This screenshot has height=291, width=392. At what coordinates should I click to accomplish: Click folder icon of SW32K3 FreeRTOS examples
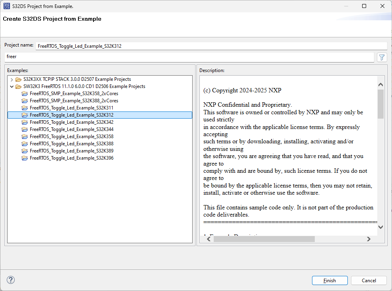(x=18, y=86)
